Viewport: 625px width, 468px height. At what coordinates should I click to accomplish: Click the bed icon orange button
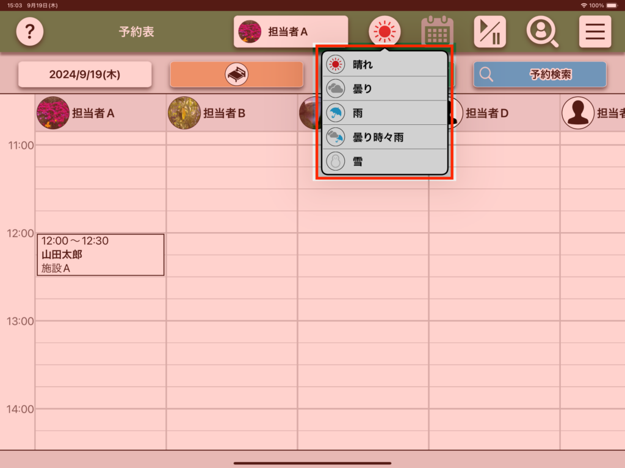(x=236, y=74)
